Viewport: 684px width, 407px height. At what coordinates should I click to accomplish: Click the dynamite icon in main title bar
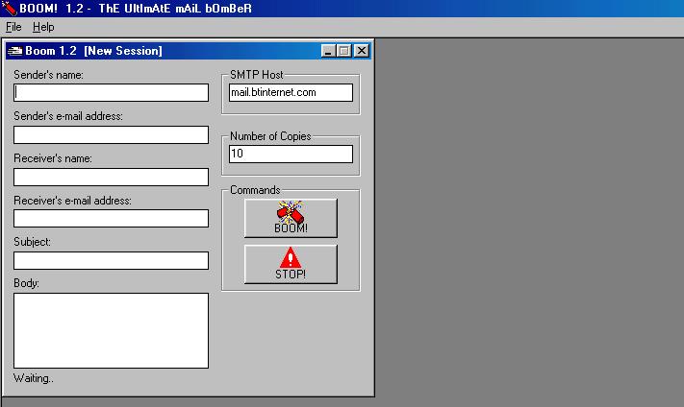[10, 8]
